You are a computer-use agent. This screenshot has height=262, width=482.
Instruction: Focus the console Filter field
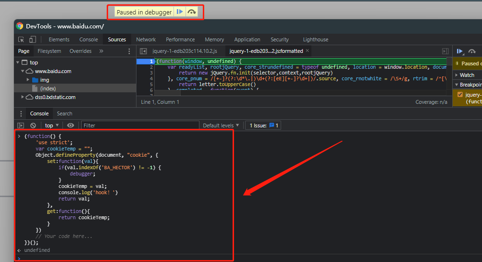click(140, 125)
